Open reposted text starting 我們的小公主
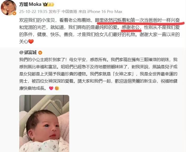Viewport: 186px width, 152px height. click(x=98, y=74)
